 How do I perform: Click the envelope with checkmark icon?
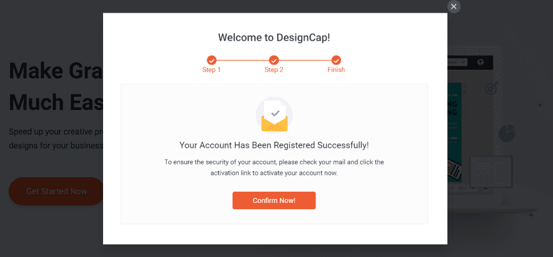(275, 115)
